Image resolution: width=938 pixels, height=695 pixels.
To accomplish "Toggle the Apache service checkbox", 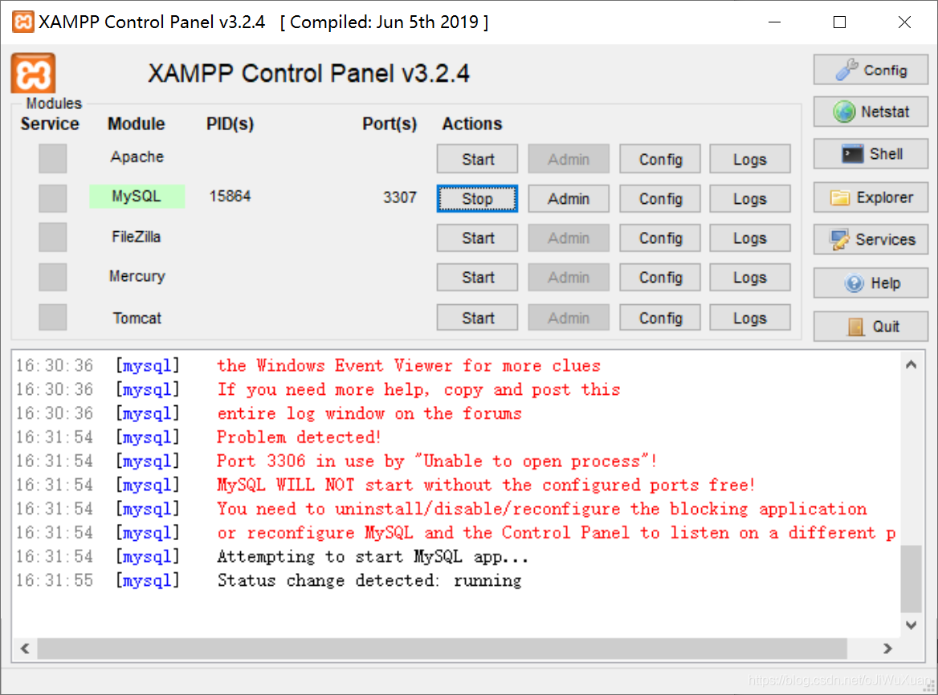I will point(53,158).
